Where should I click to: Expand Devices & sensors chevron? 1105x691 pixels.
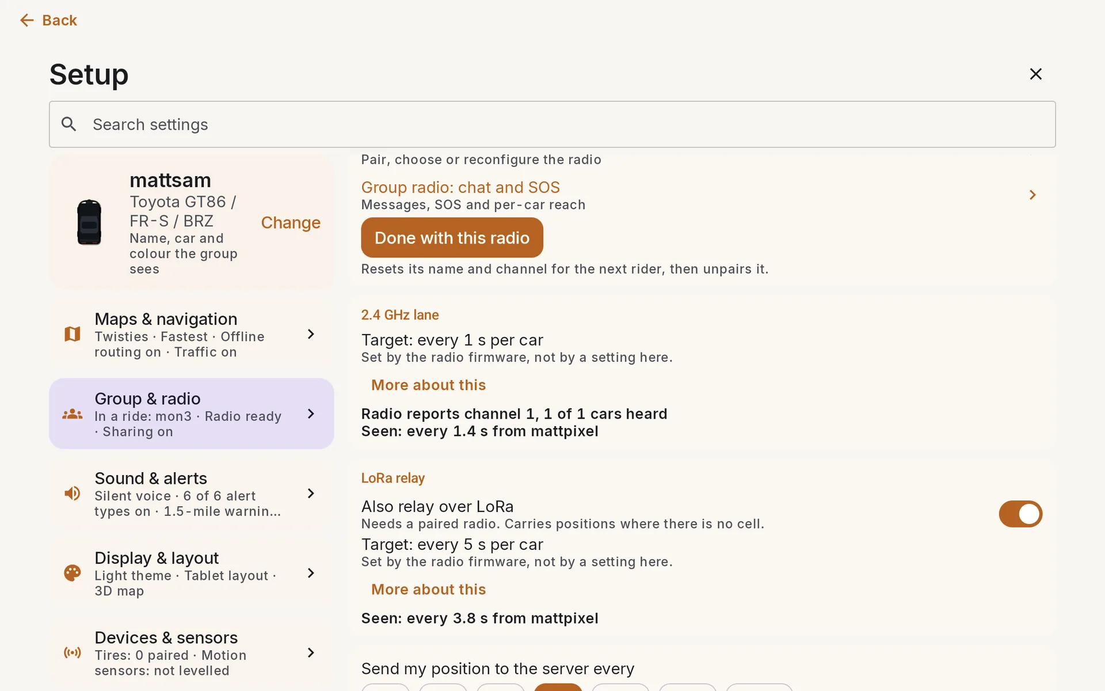point(311,652)
